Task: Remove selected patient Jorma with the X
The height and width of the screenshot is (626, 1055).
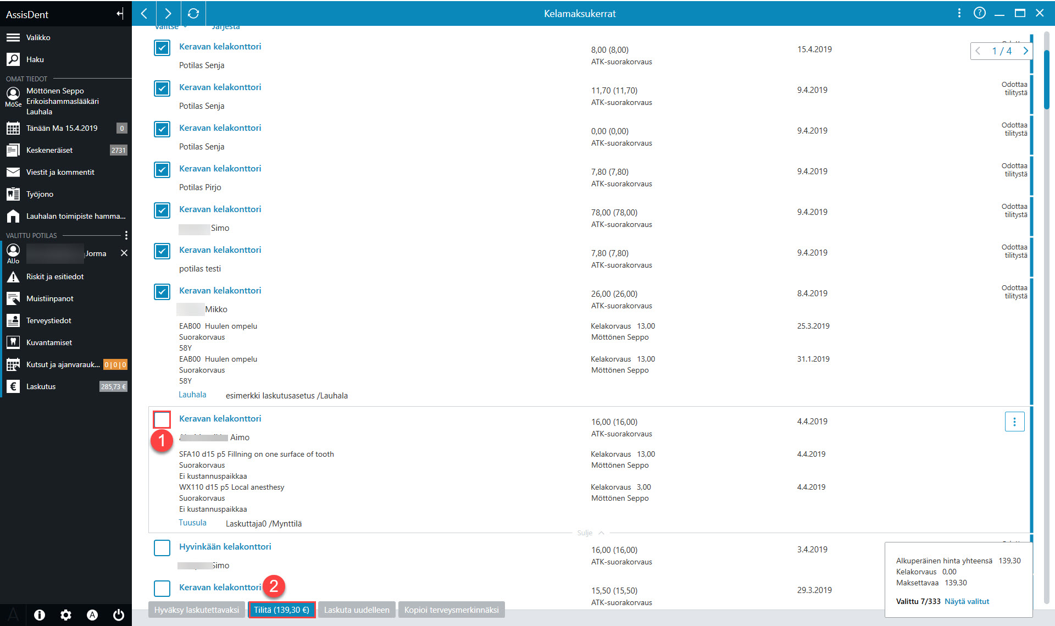Action: 124,253
